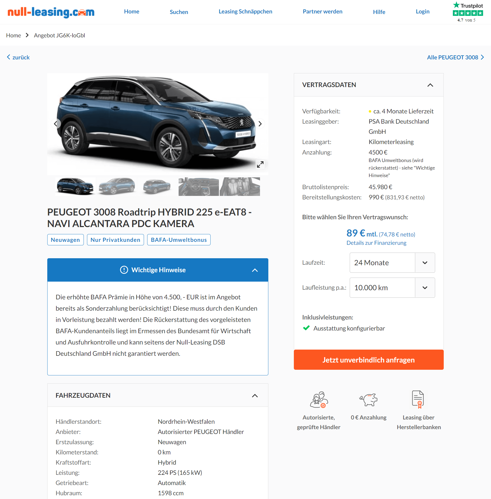491x499 pixels.
Task: Collapse the Fahrzeugdaten section
Action: click(x=255, y=396)
